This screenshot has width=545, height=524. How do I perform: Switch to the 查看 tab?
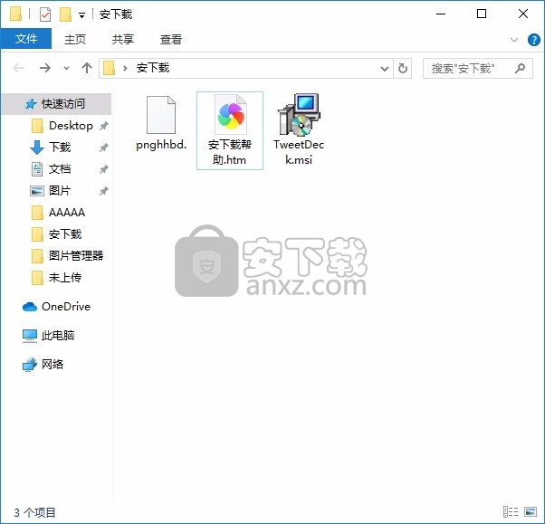[171, 39]
